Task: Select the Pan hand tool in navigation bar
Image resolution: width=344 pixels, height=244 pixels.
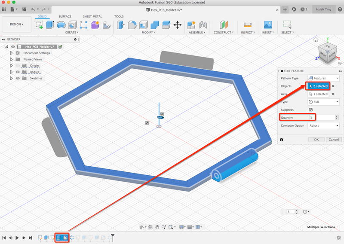Action: point(157,227)
